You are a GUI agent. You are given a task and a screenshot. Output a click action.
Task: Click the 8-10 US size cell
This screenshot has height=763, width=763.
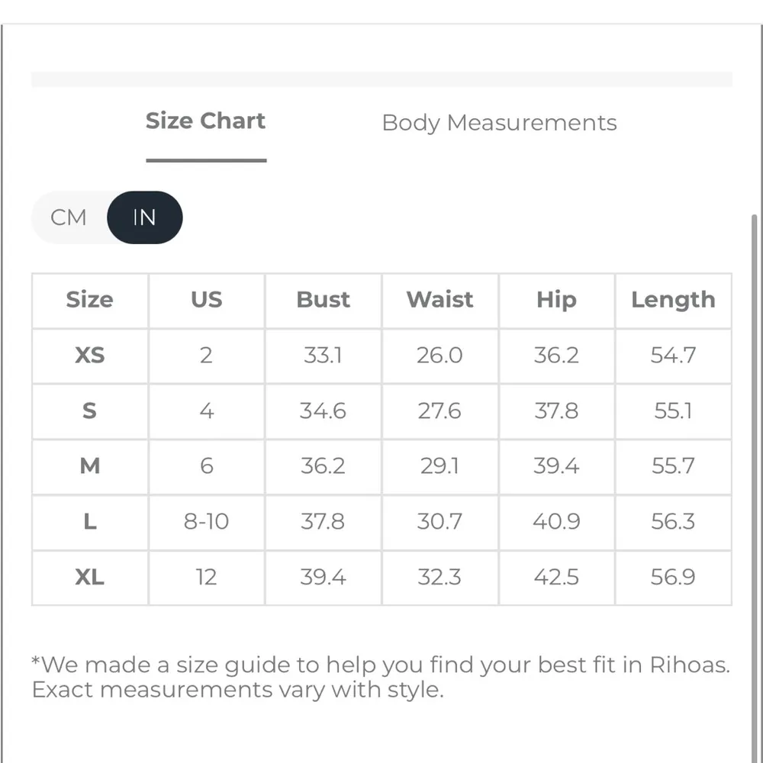click(206, 522)
